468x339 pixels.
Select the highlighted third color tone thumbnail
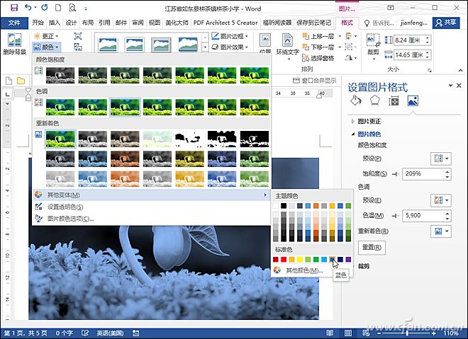[125, 108]
